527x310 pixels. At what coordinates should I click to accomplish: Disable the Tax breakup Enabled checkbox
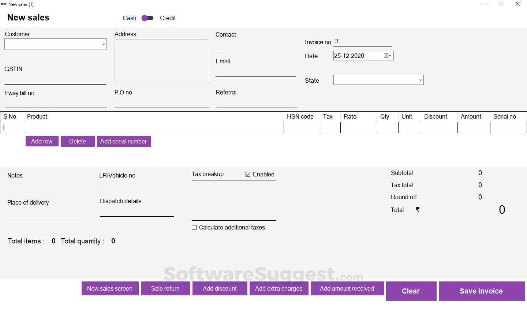pos(248,174)
